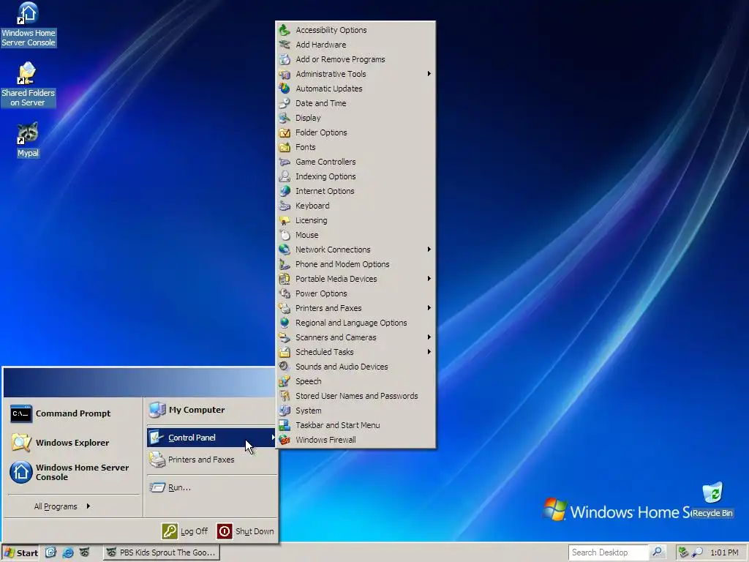
Task: Click the Accessibility Options icon
Action: (x=285, y=29)
